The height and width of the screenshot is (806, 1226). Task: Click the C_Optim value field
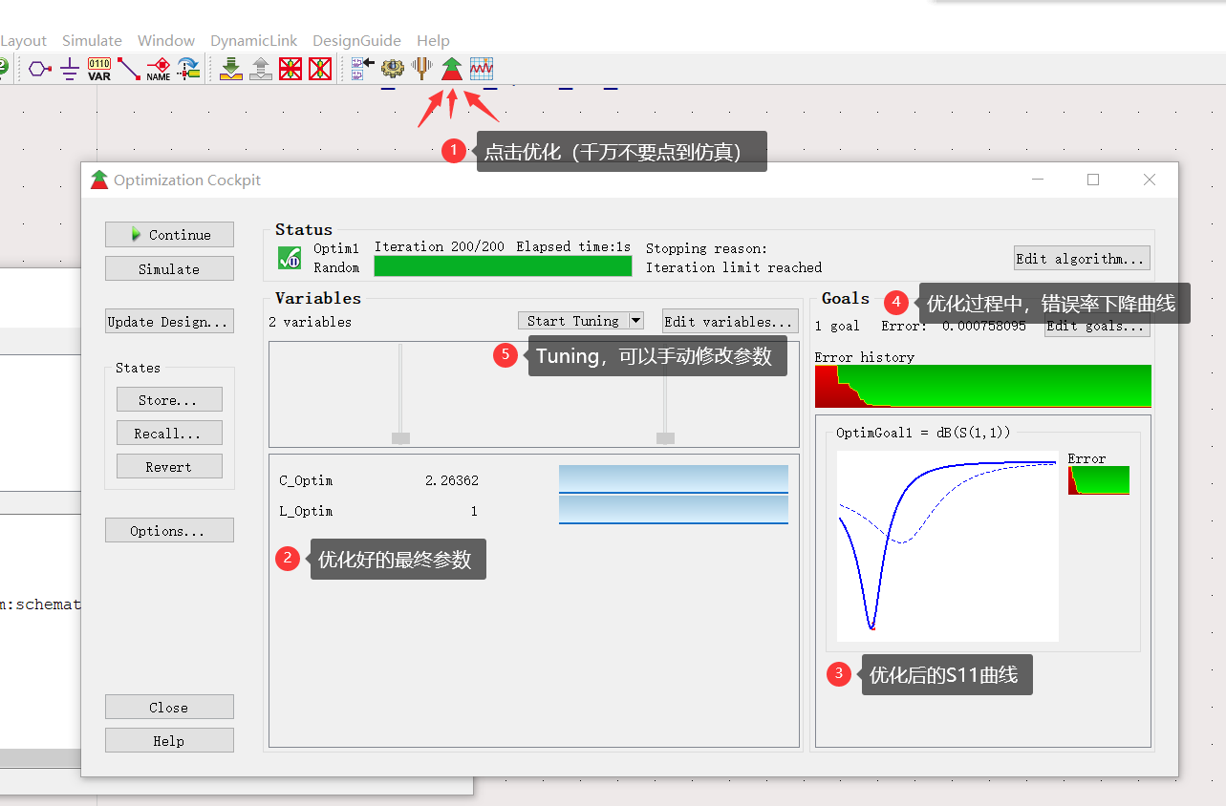(x=451, y=480)
